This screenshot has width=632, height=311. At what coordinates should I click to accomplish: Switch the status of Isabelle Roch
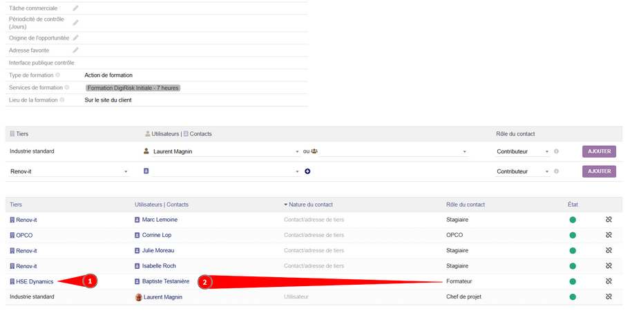point(573,266)
